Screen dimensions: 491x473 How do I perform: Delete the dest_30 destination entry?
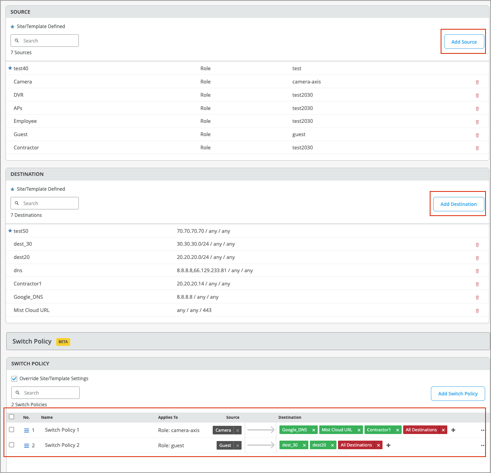click(477, 245)
